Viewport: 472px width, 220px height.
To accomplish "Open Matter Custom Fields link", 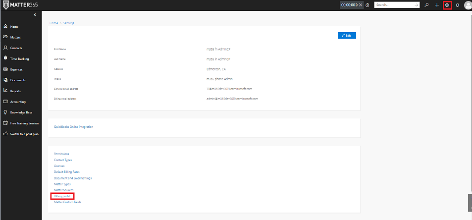I will 68,202.
